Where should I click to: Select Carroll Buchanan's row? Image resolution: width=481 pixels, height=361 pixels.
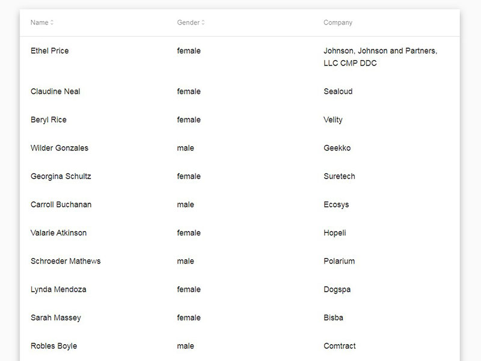(60, 205)
